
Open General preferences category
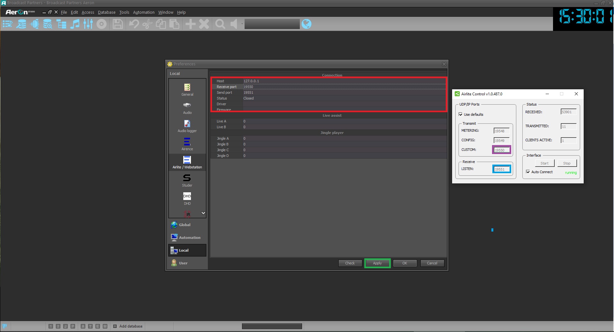click(187, 90)
